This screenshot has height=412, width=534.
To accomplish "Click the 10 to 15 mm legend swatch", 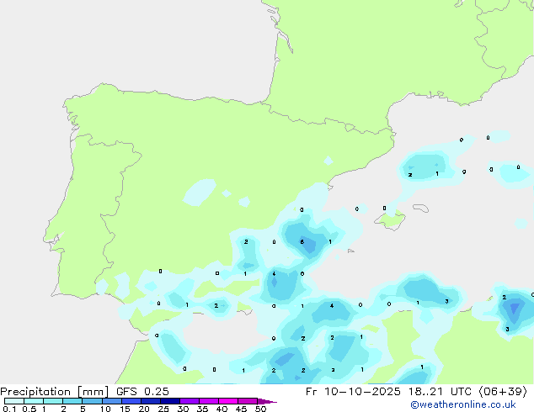I will 112,401.
